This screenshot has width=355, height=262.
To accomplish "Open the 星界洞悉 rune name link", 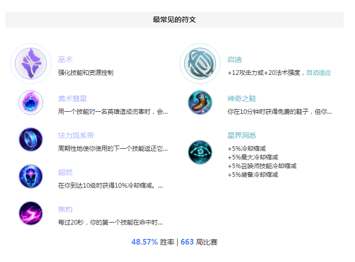I will (x=242, y=135).
